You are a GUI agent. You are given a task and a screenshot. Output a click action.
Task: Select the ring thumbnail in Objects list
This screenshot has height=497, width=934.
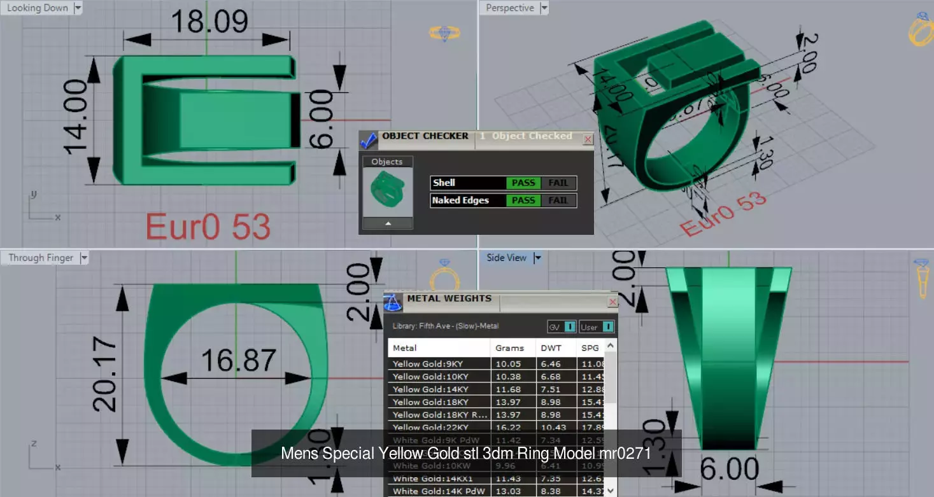click(388, 192)
